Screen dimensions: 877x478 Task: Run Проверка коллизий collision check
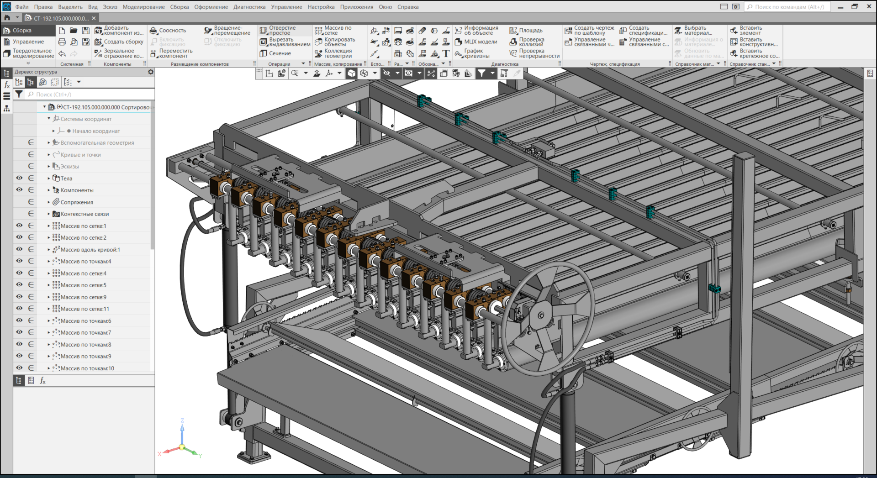coord(513,42)
